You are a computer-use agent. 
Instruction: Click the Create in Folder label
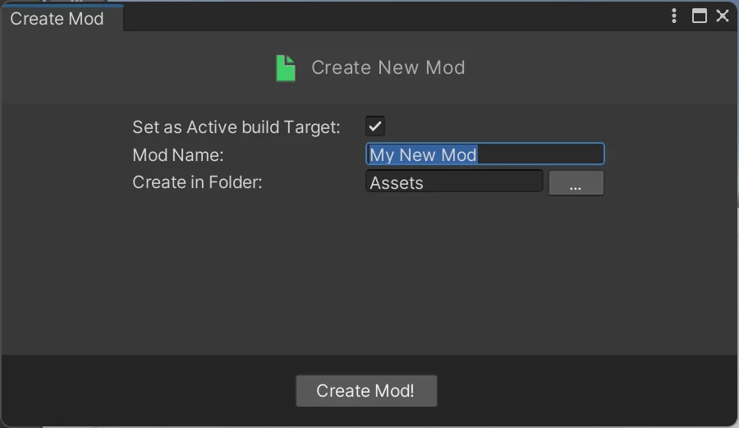click(x=197, y=182)
